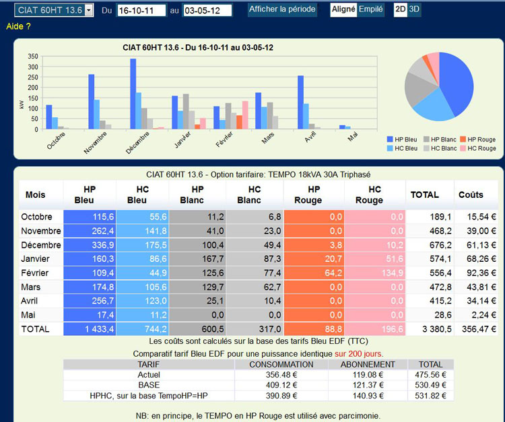Click the HP Rouge legend marker
This screenshot has width=505, height=422.
pos(461,139)
